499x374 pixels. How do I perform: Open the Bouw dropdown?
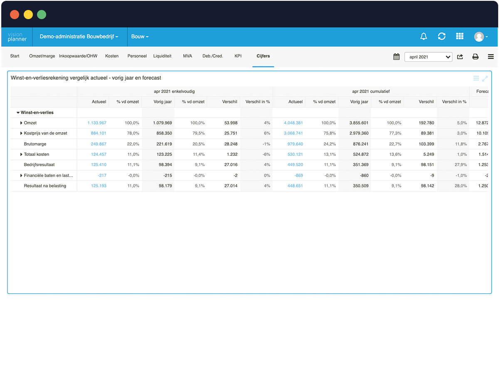click(x=140, y=37)
